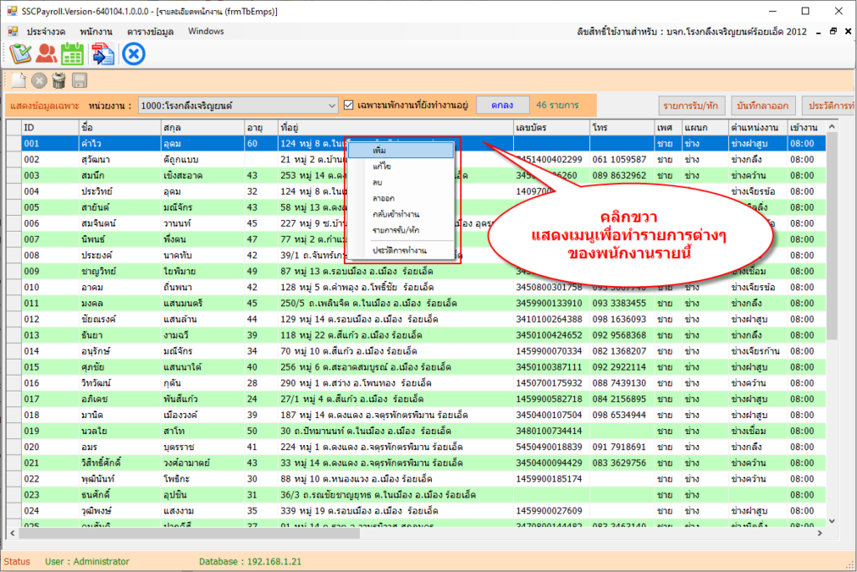
Task: Choose แก้ไข in the context menu
Action: [x=401, y=166]
